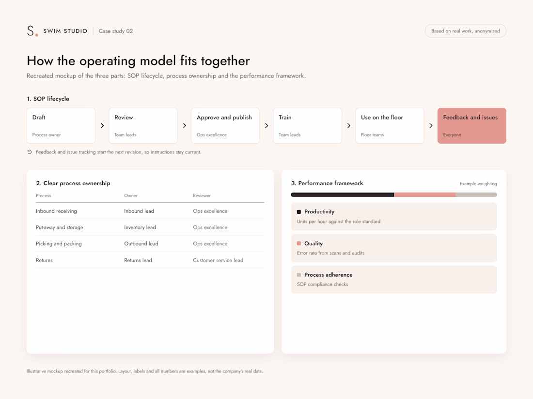
Task: Click the 'Example weighting' label
Action: coord(478,184)
